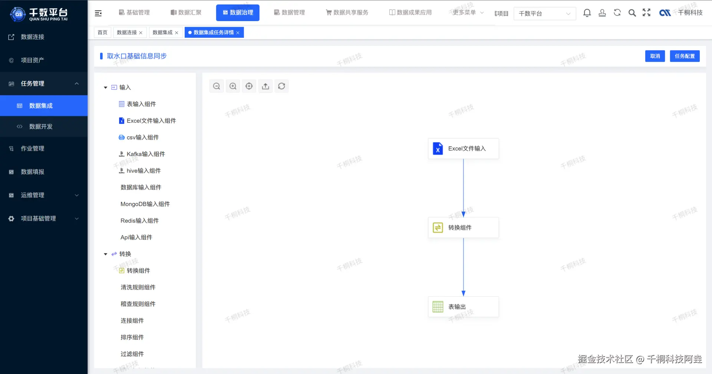Click the user download icon in the header
The image size is (712, 374).
pyautogui.click(x=602, y=13)
